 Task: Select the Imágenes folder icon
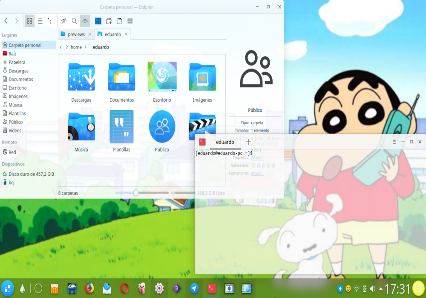coord(202,77)
